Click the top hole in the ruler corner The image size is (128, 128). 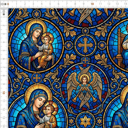click(x=5, y=4)
